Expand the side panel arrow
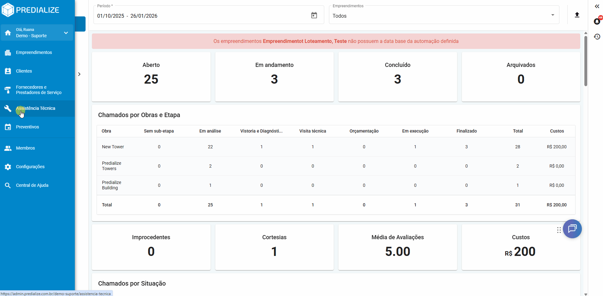The width and height of the screenshot is (603, 296). click(x=79, y=74)
